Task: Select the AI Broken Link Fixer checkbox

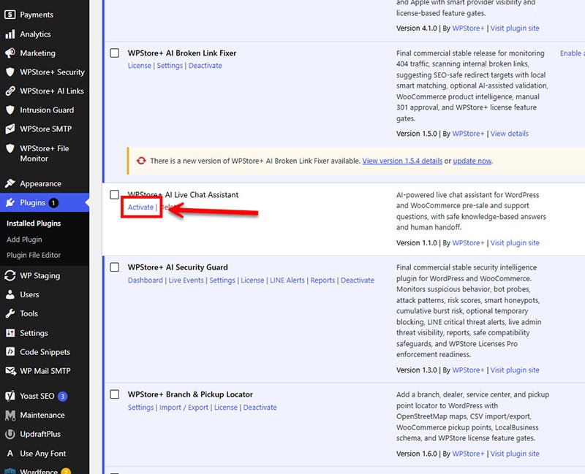Action: tap(115, 53)
